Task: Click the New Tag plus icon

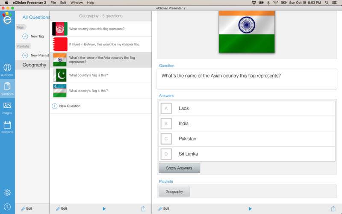Action: pyautogui.click(x=25, y=36)
